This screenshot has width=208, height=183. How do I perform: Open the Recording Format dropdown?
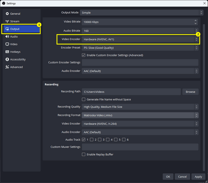(140, 115)
